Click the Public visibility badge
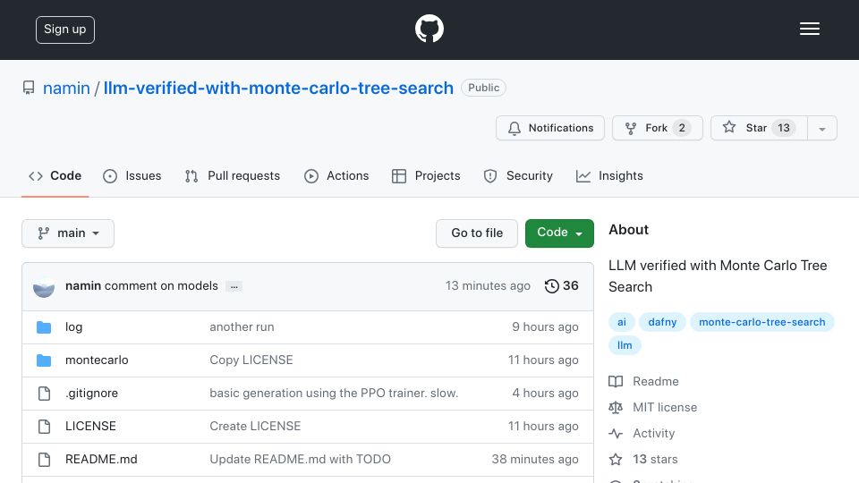The width and height of the screenshot is (859, 483). tap(483, 88)
